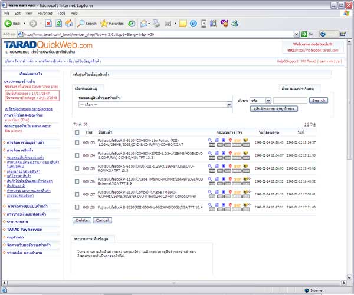Open the search-by field dropdown
This screenshot has width=354, height=295.
pyautogui.click(x=260, y=101)
